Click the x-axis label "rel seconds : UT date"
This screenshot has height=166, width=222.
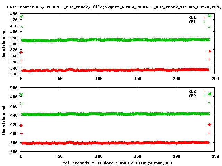117,163
